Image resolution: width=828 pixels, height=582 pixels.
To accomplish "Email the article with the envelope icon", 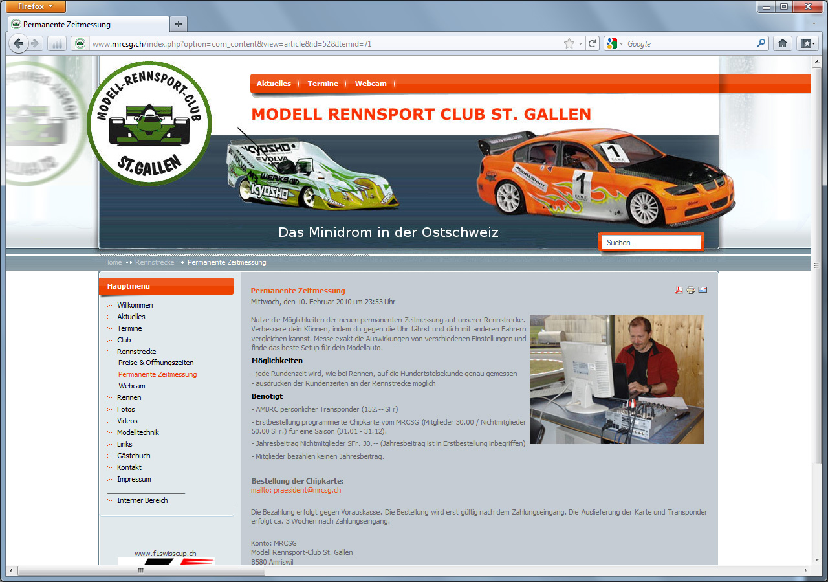I will [x=703, y=290].
